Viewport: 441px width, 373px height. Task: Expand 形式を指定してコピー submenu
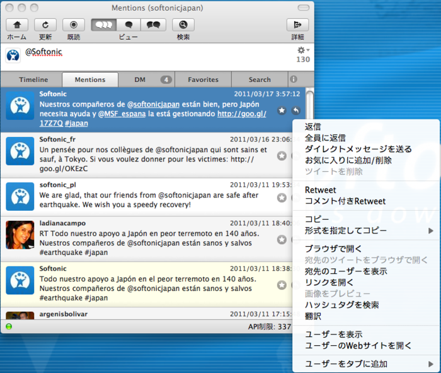[366, 231]
